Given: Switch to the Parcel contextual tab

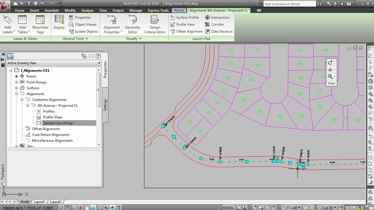Looking at the screenshot, I should (179, 10).
